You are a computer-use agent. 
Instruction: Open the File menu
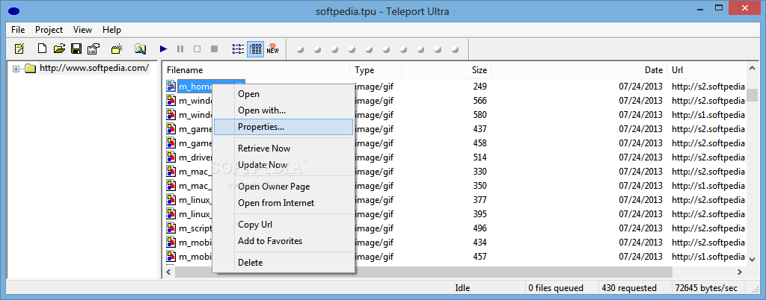tap(18, 30)
